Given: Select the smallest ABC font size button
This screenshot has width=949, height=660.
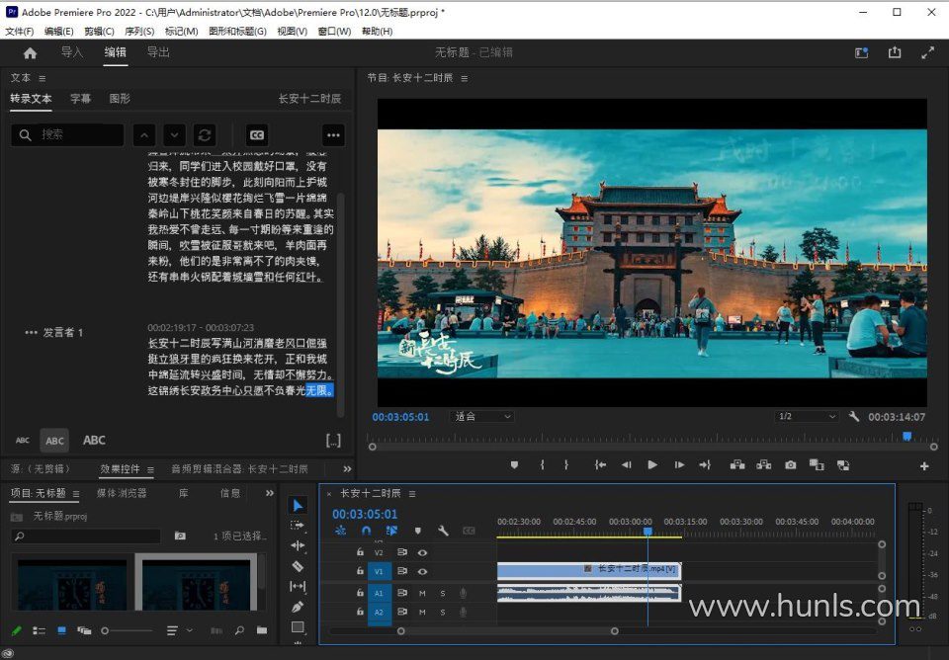Looking at the screenshot, I should pos(23,441).
